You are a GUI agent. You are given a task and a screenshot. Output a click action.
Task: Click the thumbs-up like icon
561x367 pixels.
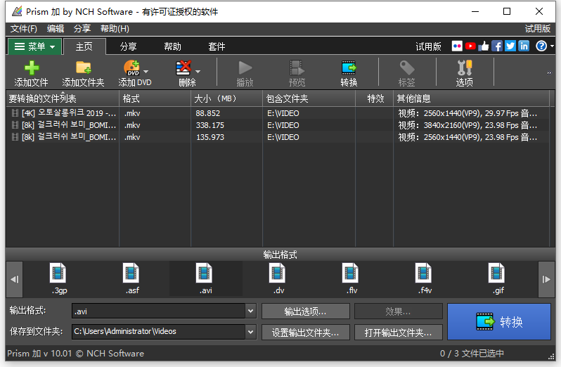(x=484, y=46)
